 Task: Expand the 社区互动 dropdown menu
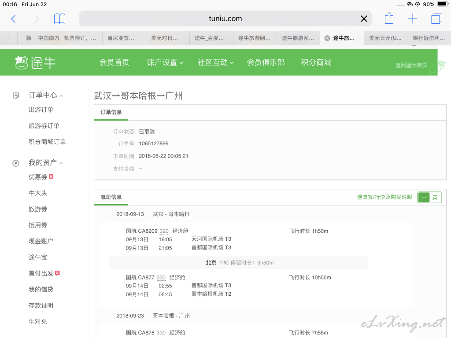coord(215,62)
